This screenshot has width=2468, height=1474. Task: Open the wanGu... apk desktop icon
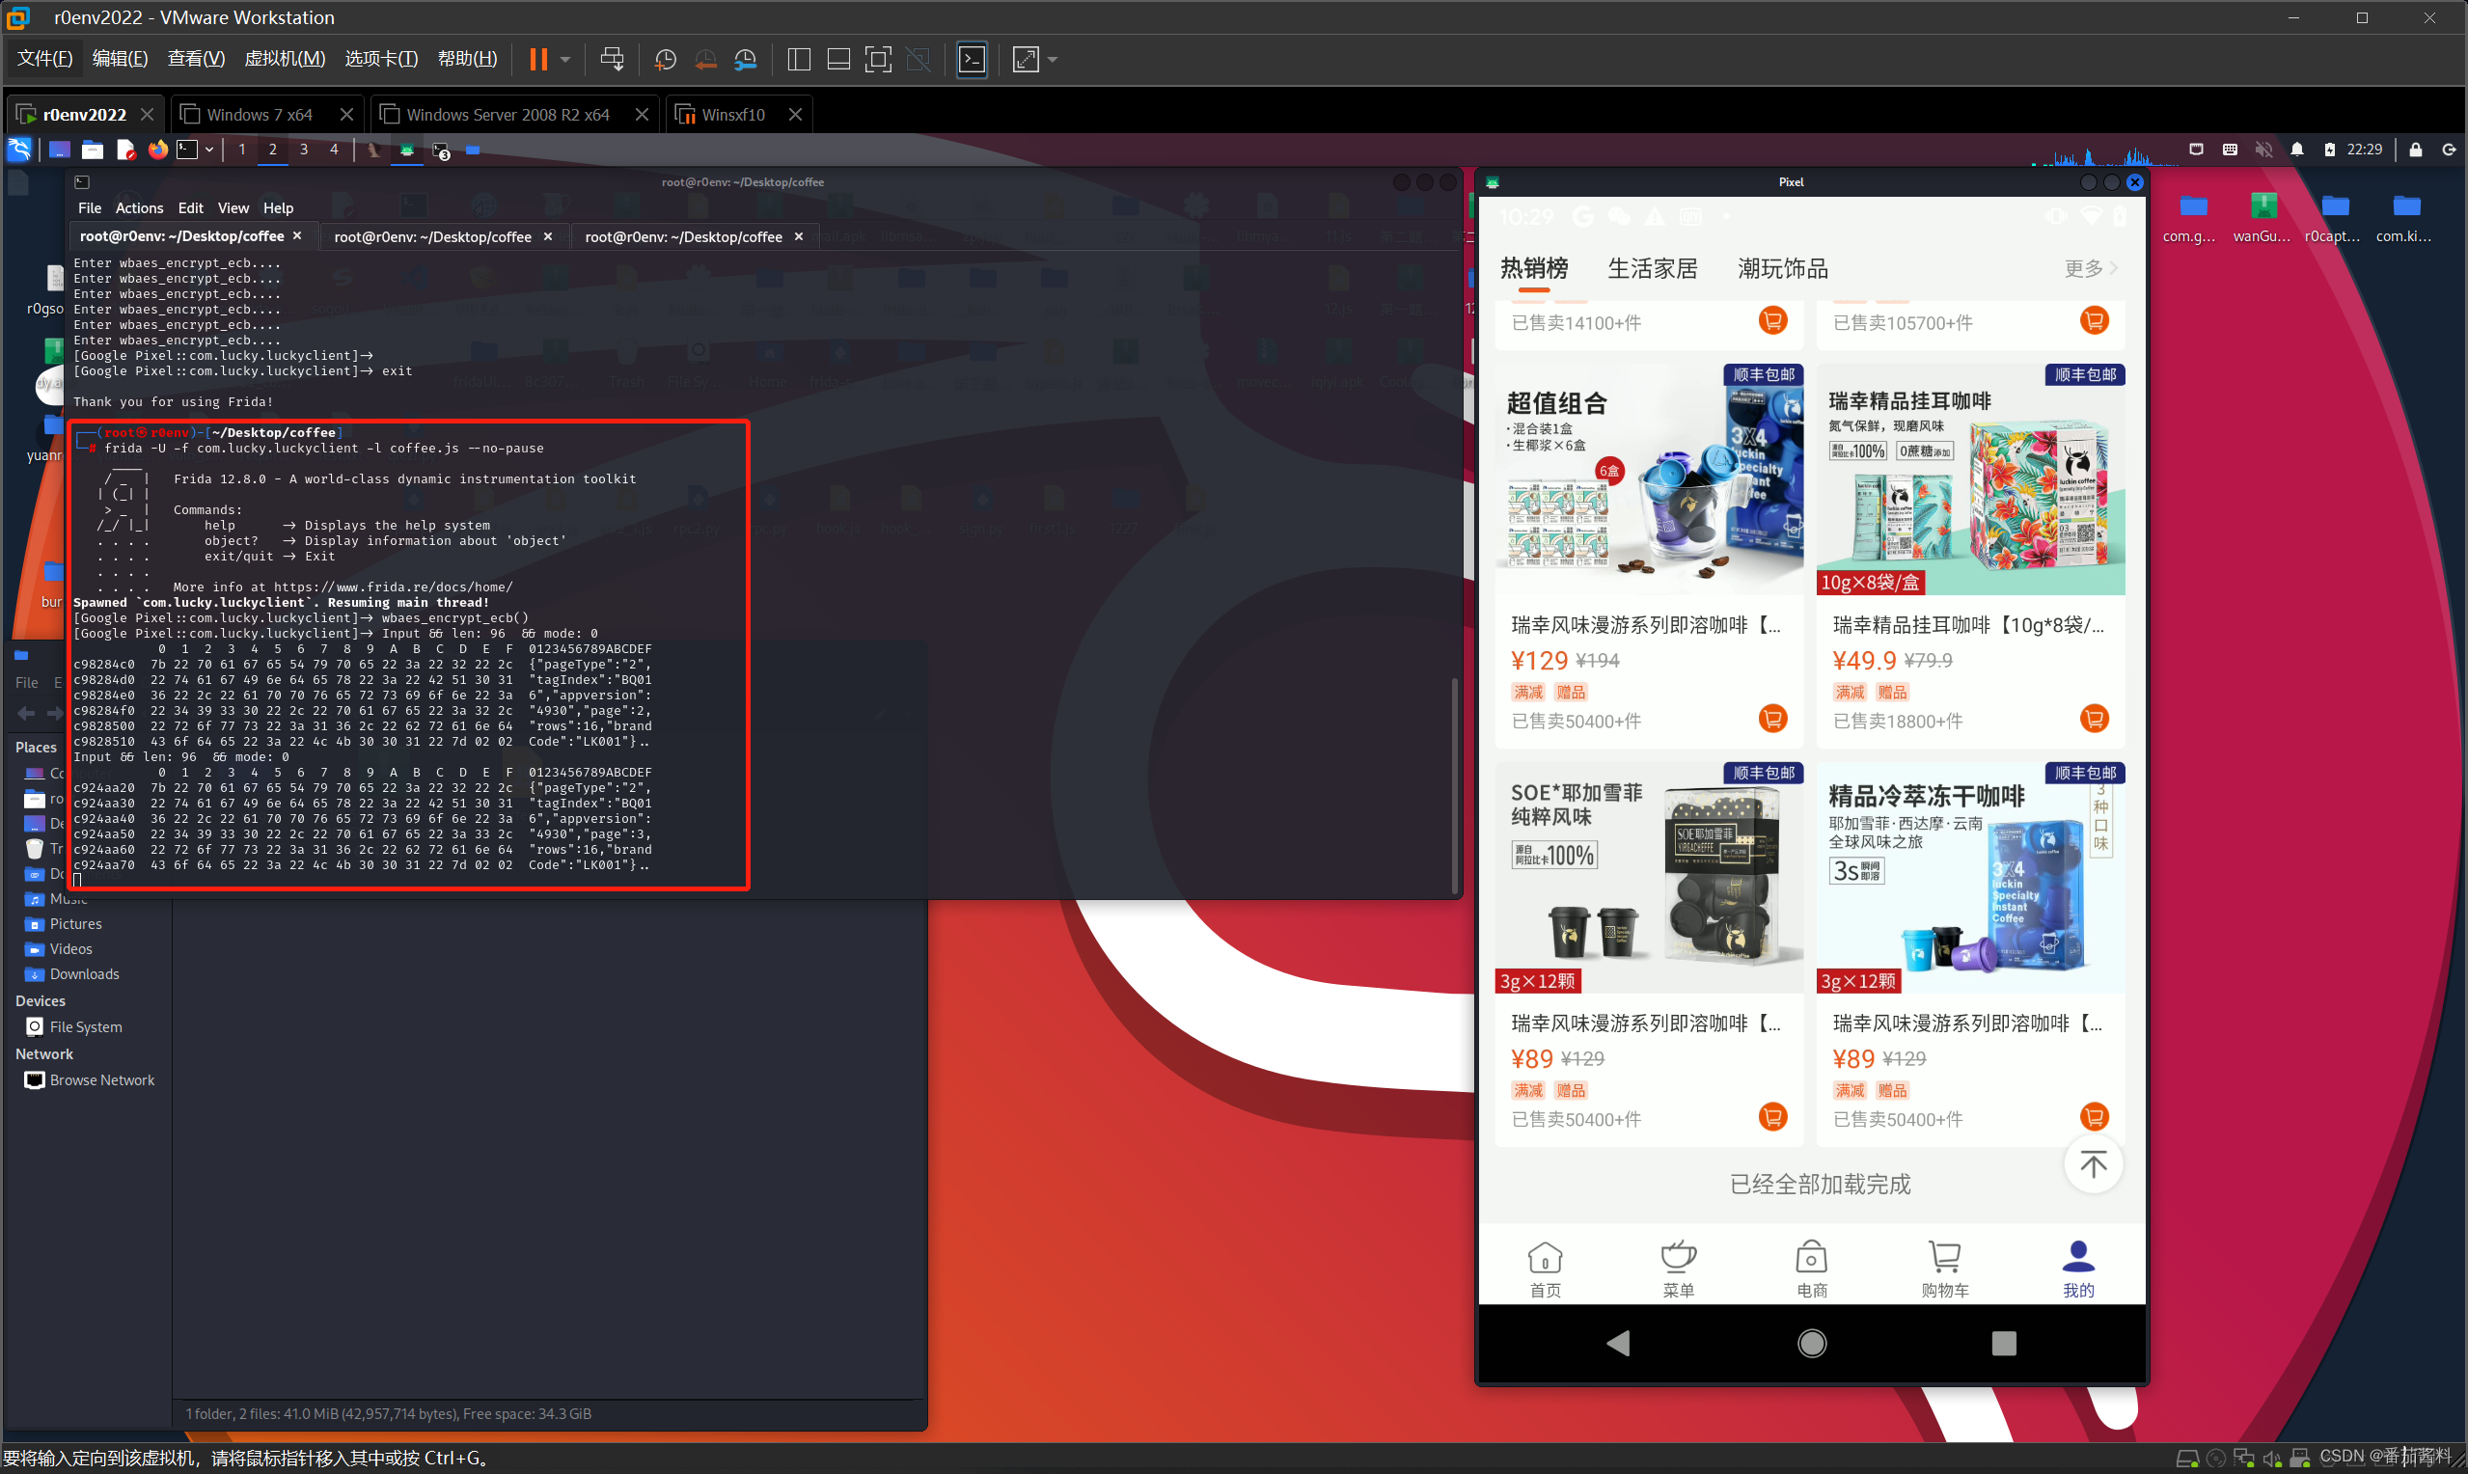pos(2262,217)
